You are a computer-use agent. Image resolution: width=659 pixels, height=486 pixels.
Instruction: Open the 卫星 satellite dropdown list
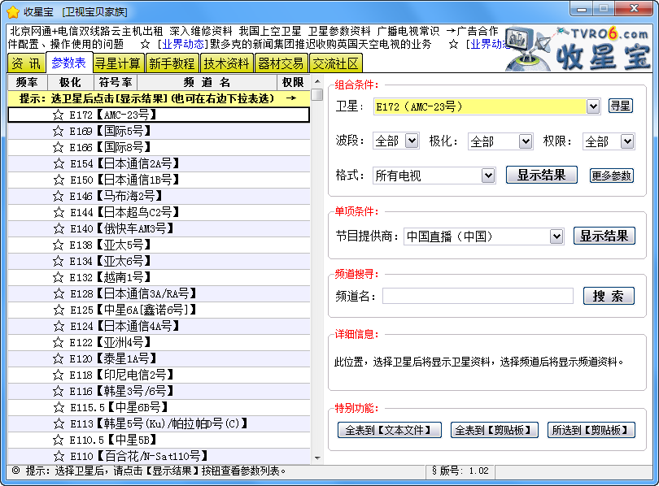(593, 106)
